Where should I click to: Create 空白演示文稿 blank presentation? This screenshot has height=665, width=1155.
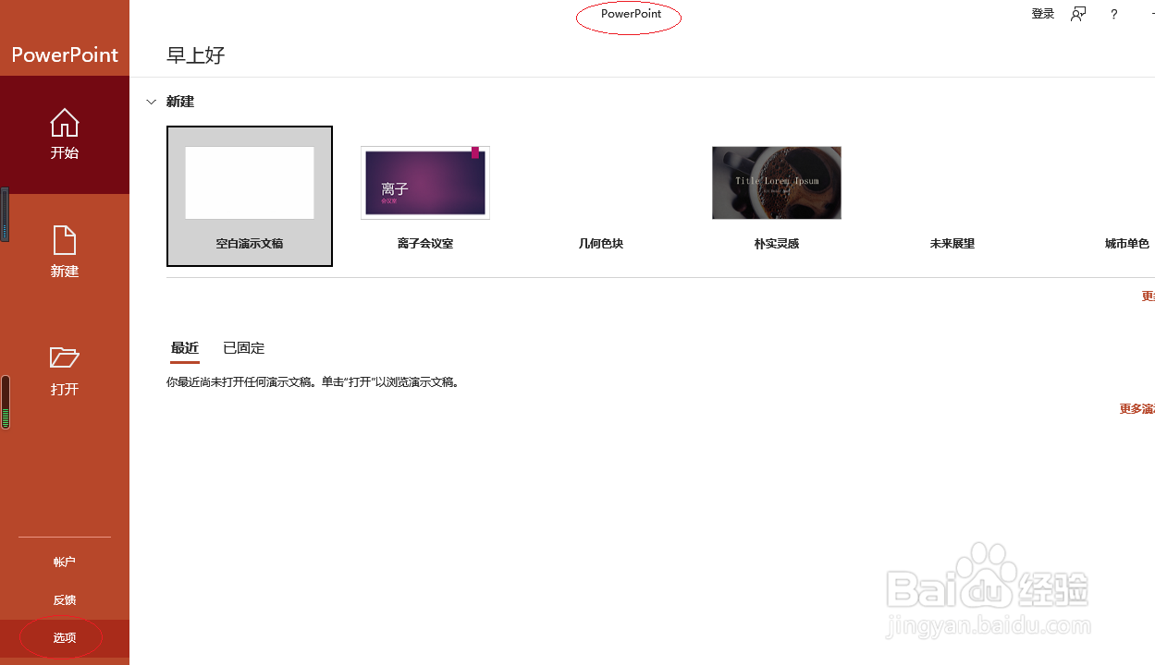[250, 196]
